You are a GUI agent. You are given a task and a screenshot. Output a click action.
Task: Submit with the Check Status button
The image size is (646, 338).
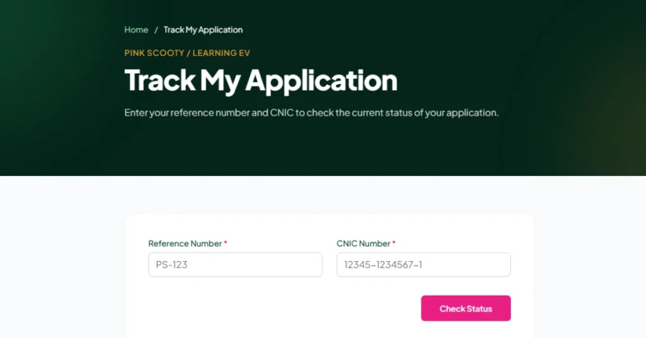click(466, 308)
